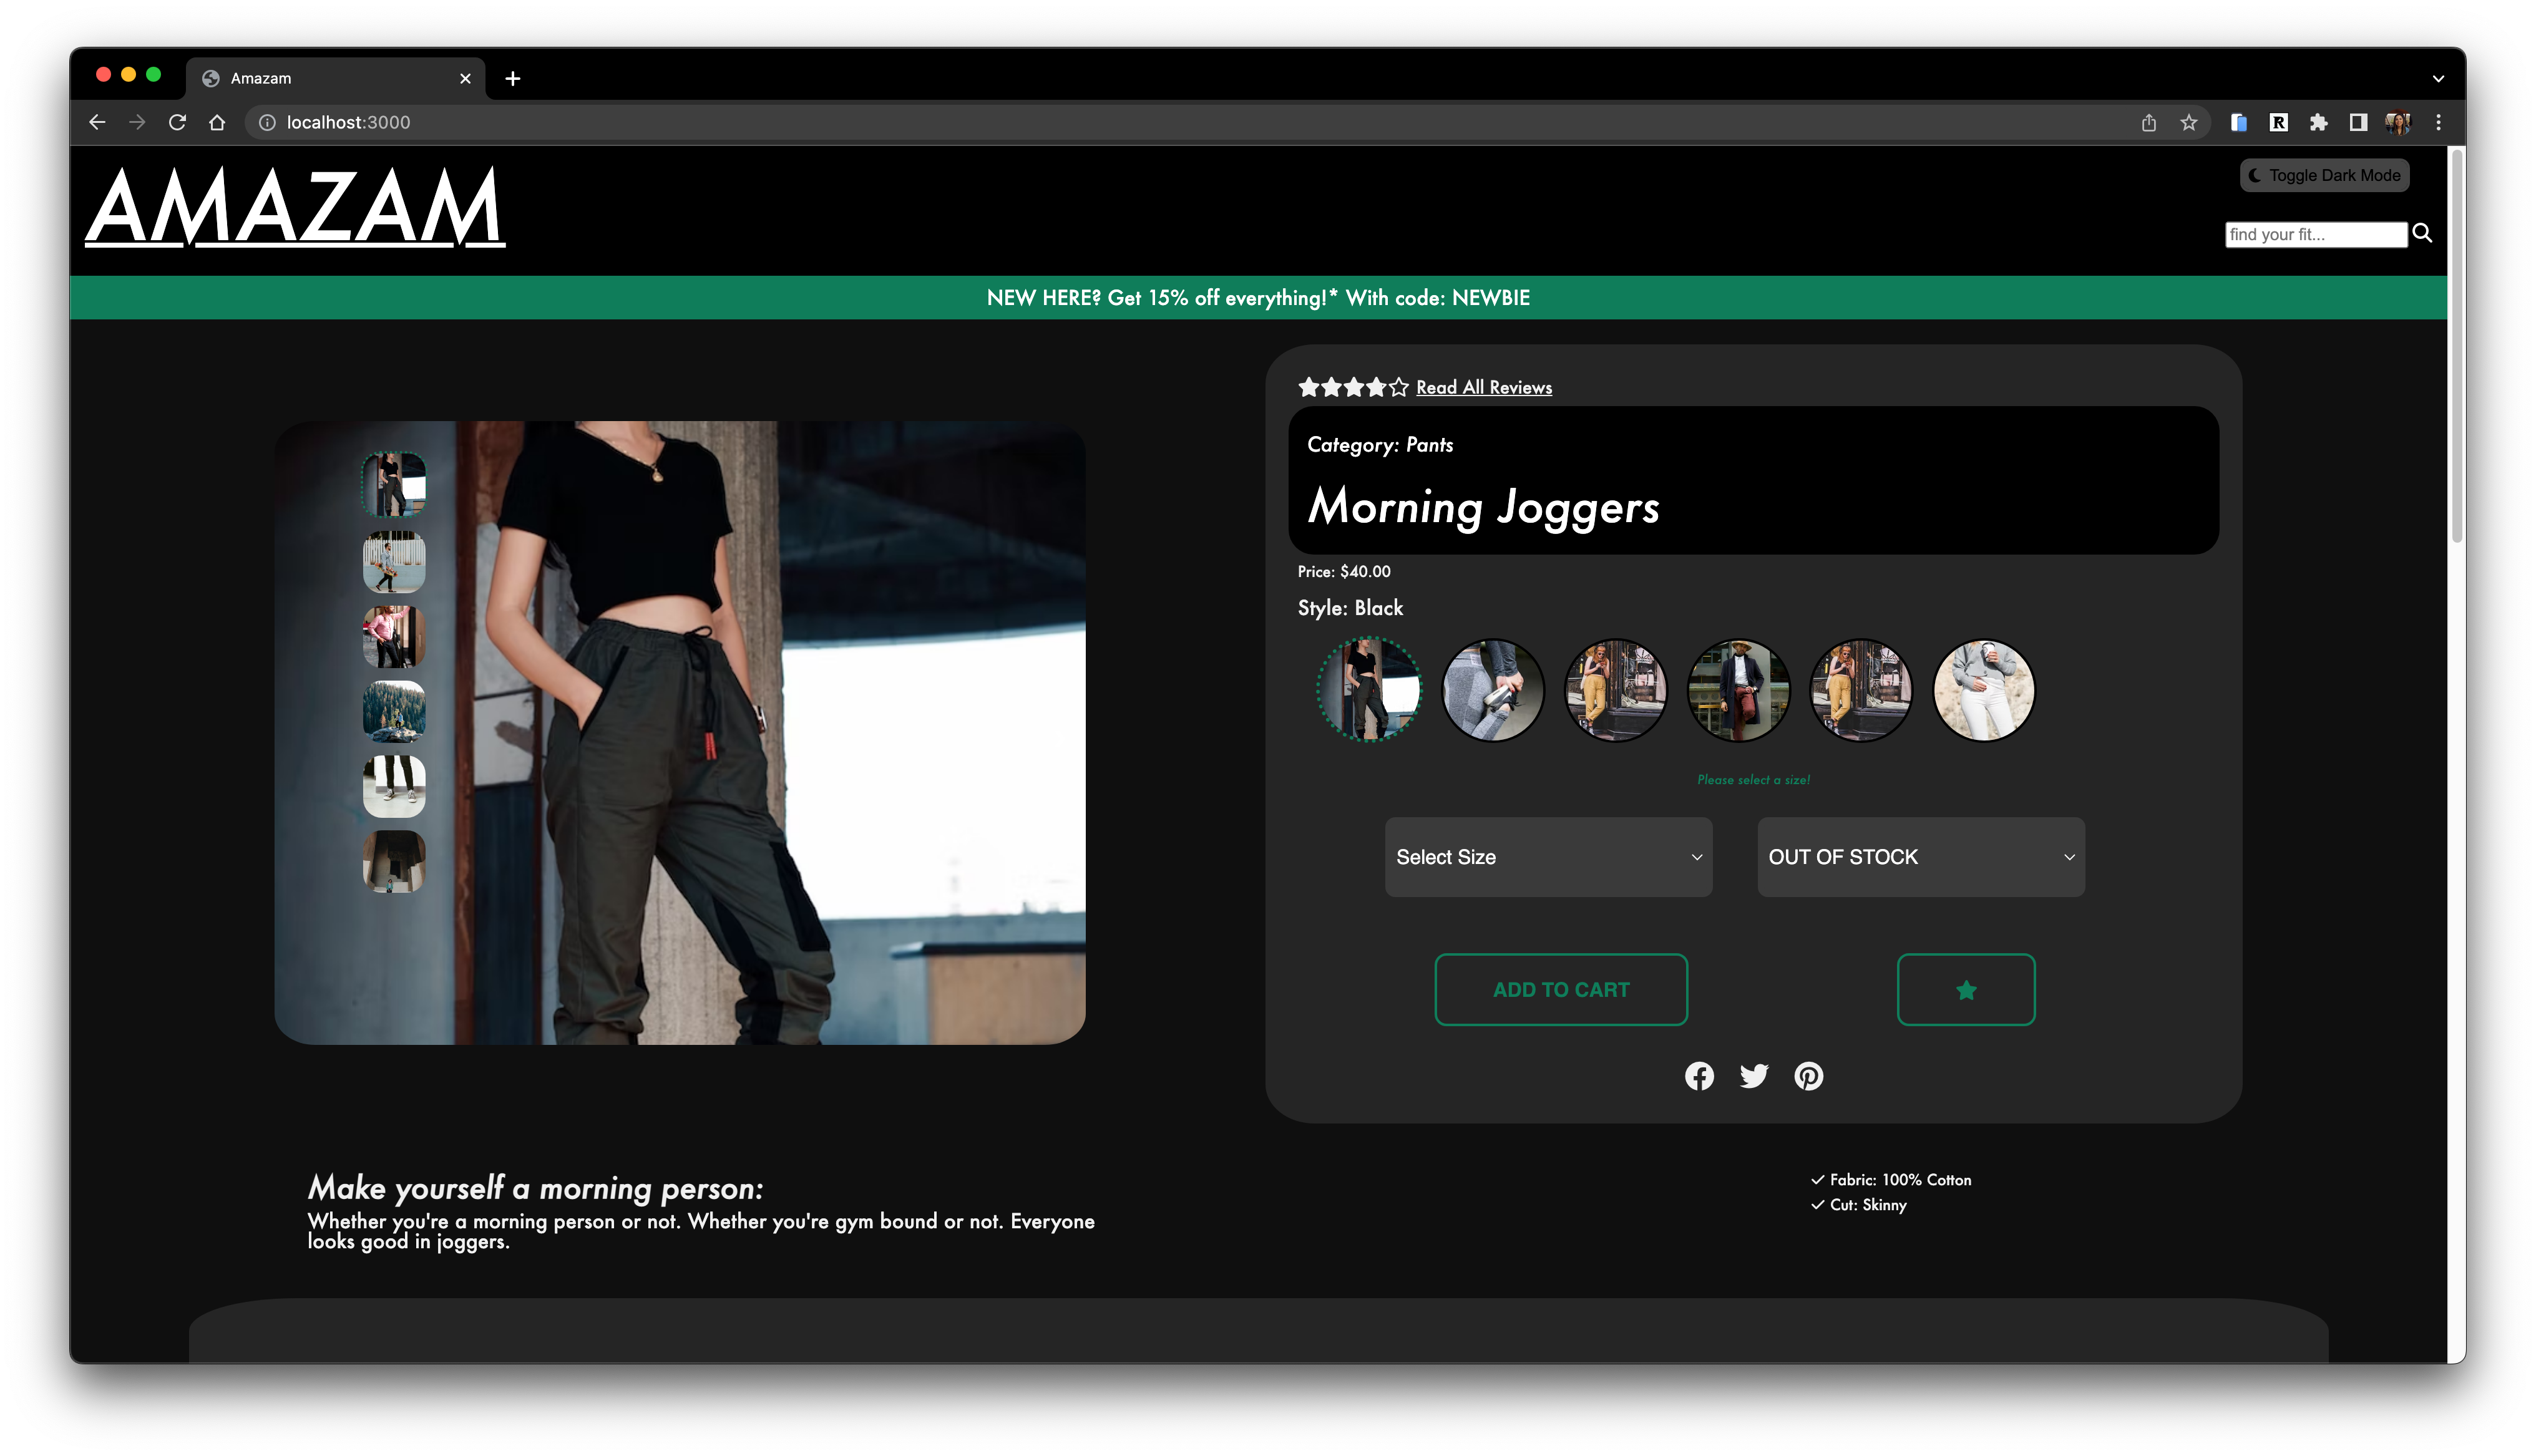Select the Black style swatch
2536x1456 pixels.
pos(1369,690)
